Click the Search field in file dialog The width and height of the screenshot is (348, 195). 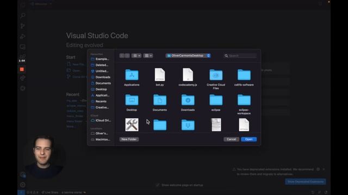(x=240, y=56)
